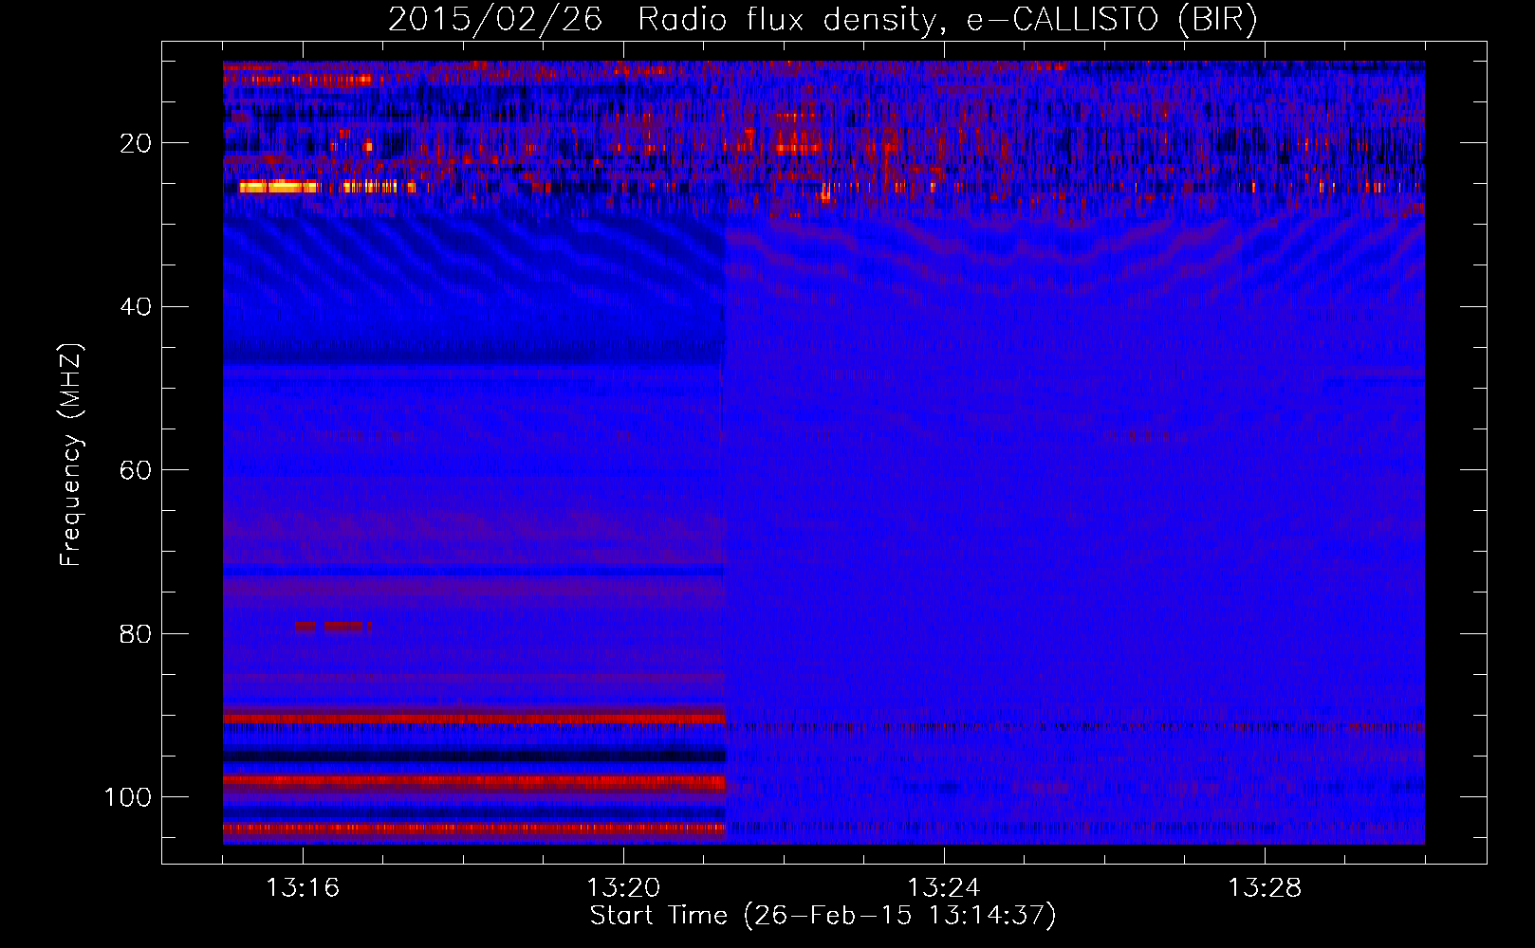Click the 60 MHz frequency tick label
This screenshot has width=1535, height=948.
(136, 470)
